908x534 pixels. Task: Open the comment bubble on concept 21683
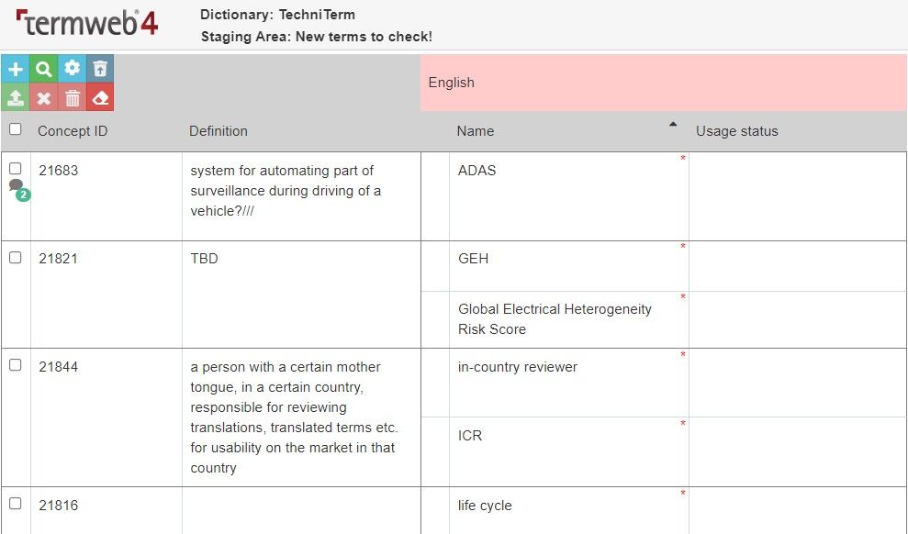[x=18, y=189]
